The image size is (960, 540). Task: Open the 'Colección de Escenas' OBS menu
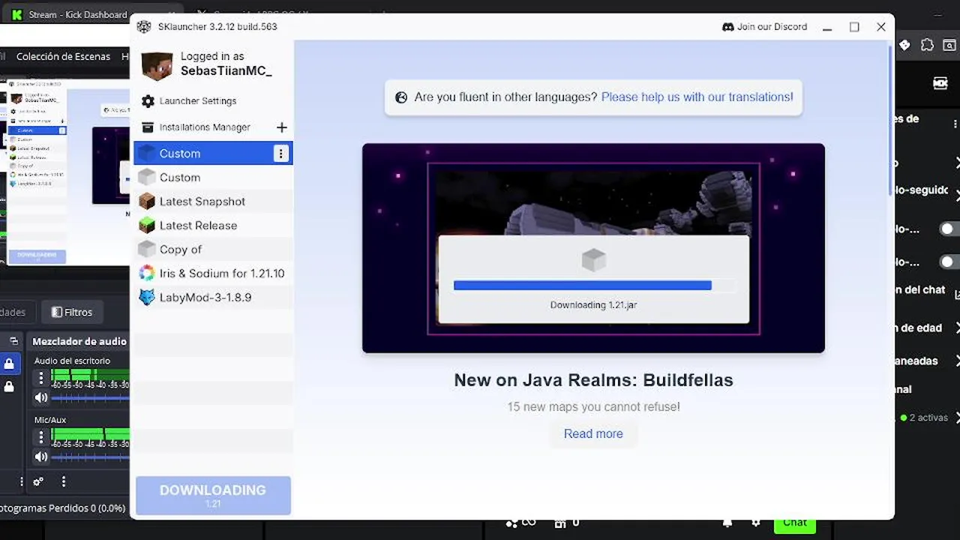pos(63,56)
